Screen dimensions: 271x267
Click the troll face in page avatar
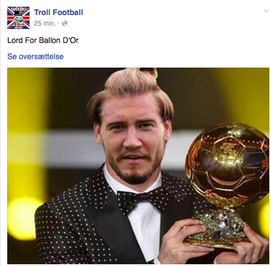18,18
